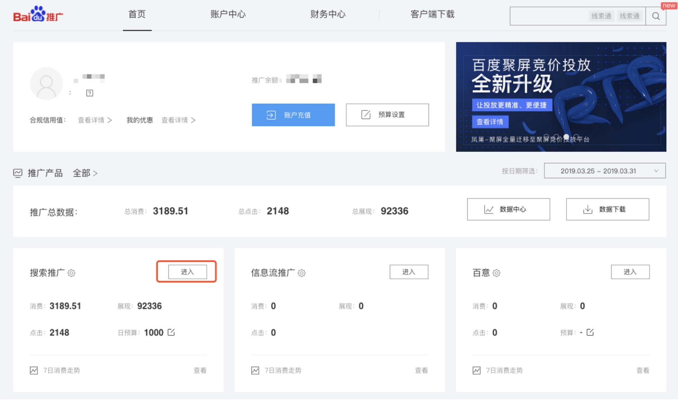Click 查看 for 搜索推广 7日消费走势

click(x=200, y=370)
